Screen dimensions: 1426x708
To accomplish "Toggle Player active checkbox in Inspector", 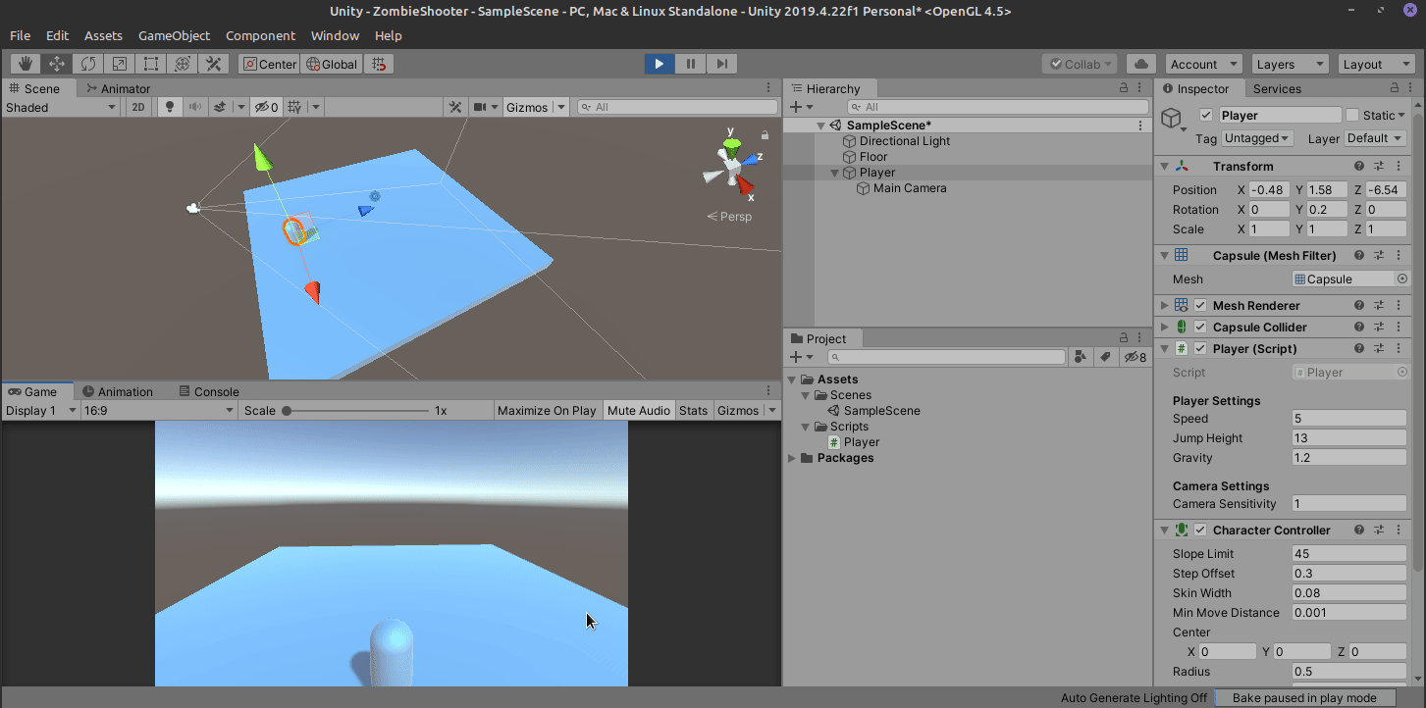I will (1206, 116).
